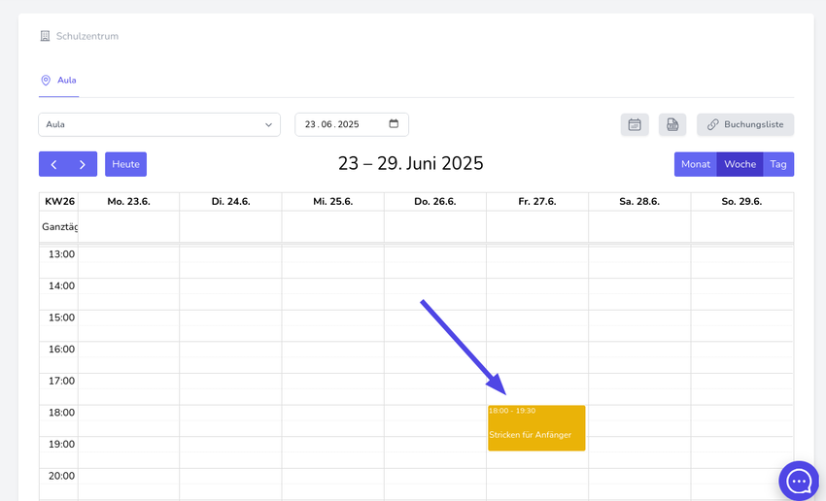Select the Aula tab
The width and height of the screenshot is (826, 501).
[66, 80]
